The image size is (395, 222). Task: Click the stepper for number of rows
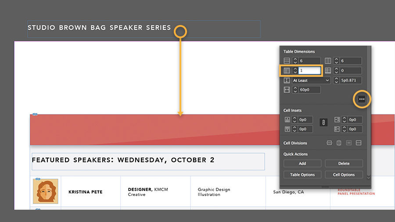(x=295, y=61)
